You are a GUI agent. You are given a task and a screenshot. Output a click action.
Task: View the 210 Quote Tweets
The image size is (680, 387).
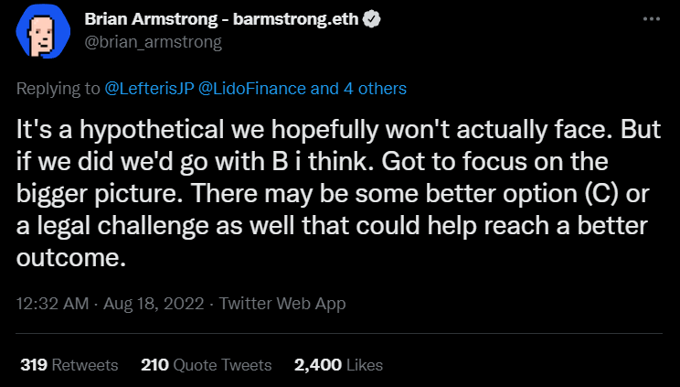pos(207,364)
